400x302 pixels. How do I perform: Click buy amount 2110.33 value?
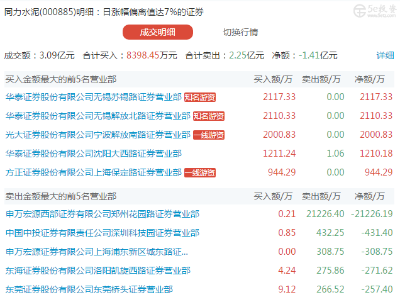pos(279,116)
